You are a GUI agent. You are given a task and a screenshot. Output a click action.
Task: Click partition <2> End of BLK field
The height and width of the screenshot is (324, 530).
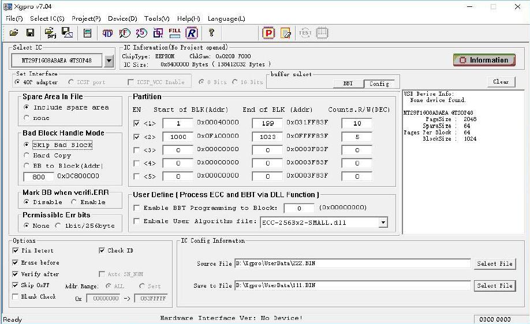[x=267, y=137]
